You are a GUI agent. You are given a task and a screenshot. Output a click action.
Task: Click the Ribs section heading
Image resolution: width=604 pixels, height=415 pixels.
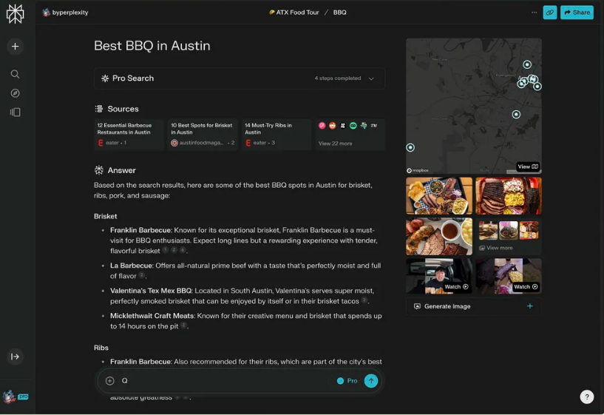(101, 348)
